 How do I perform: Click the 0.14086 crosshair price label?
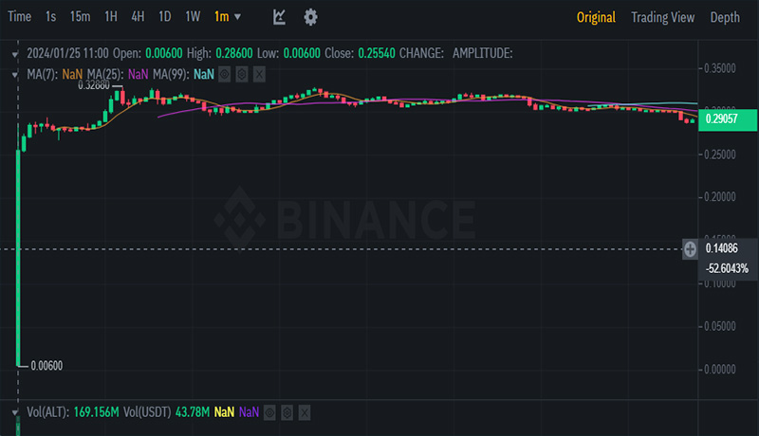(722, 249)
